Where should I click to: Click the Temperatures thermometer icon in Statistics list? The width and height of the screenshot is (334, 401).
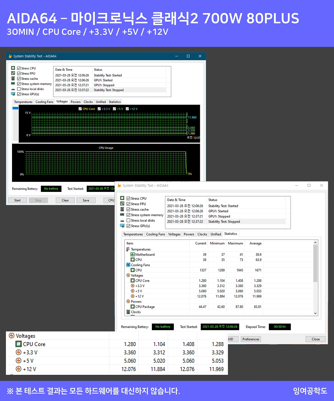(128, 249)
